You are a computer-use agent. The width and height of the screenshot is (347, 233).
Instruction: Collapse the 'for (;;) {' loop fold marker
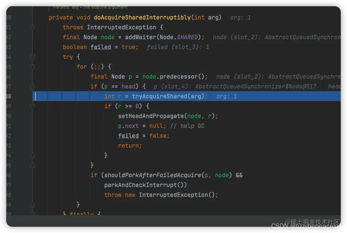click(32, 67)
